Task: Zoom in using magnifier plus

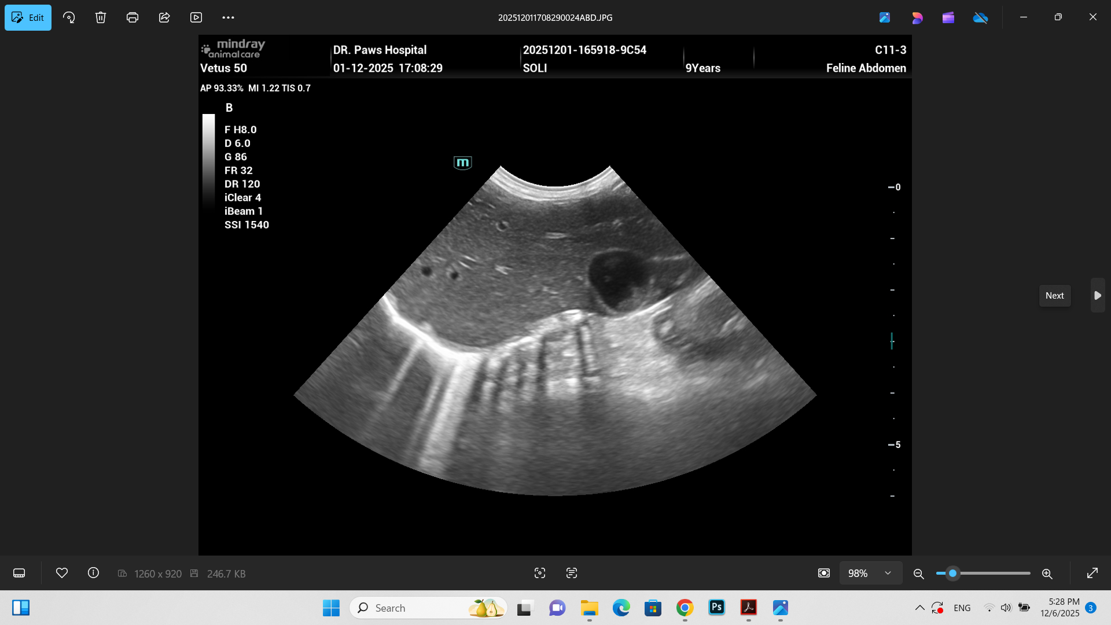Action: [x=1047, y=573]
